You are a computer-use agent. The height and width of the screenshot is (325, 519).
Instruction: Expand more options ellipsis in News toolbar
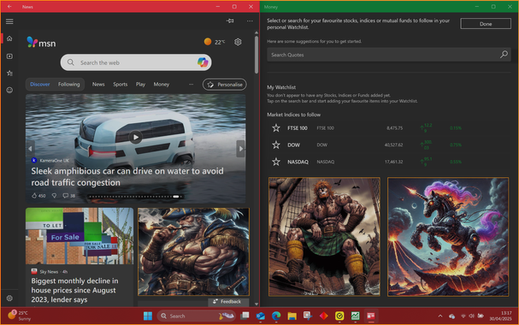tap(250, 21)
